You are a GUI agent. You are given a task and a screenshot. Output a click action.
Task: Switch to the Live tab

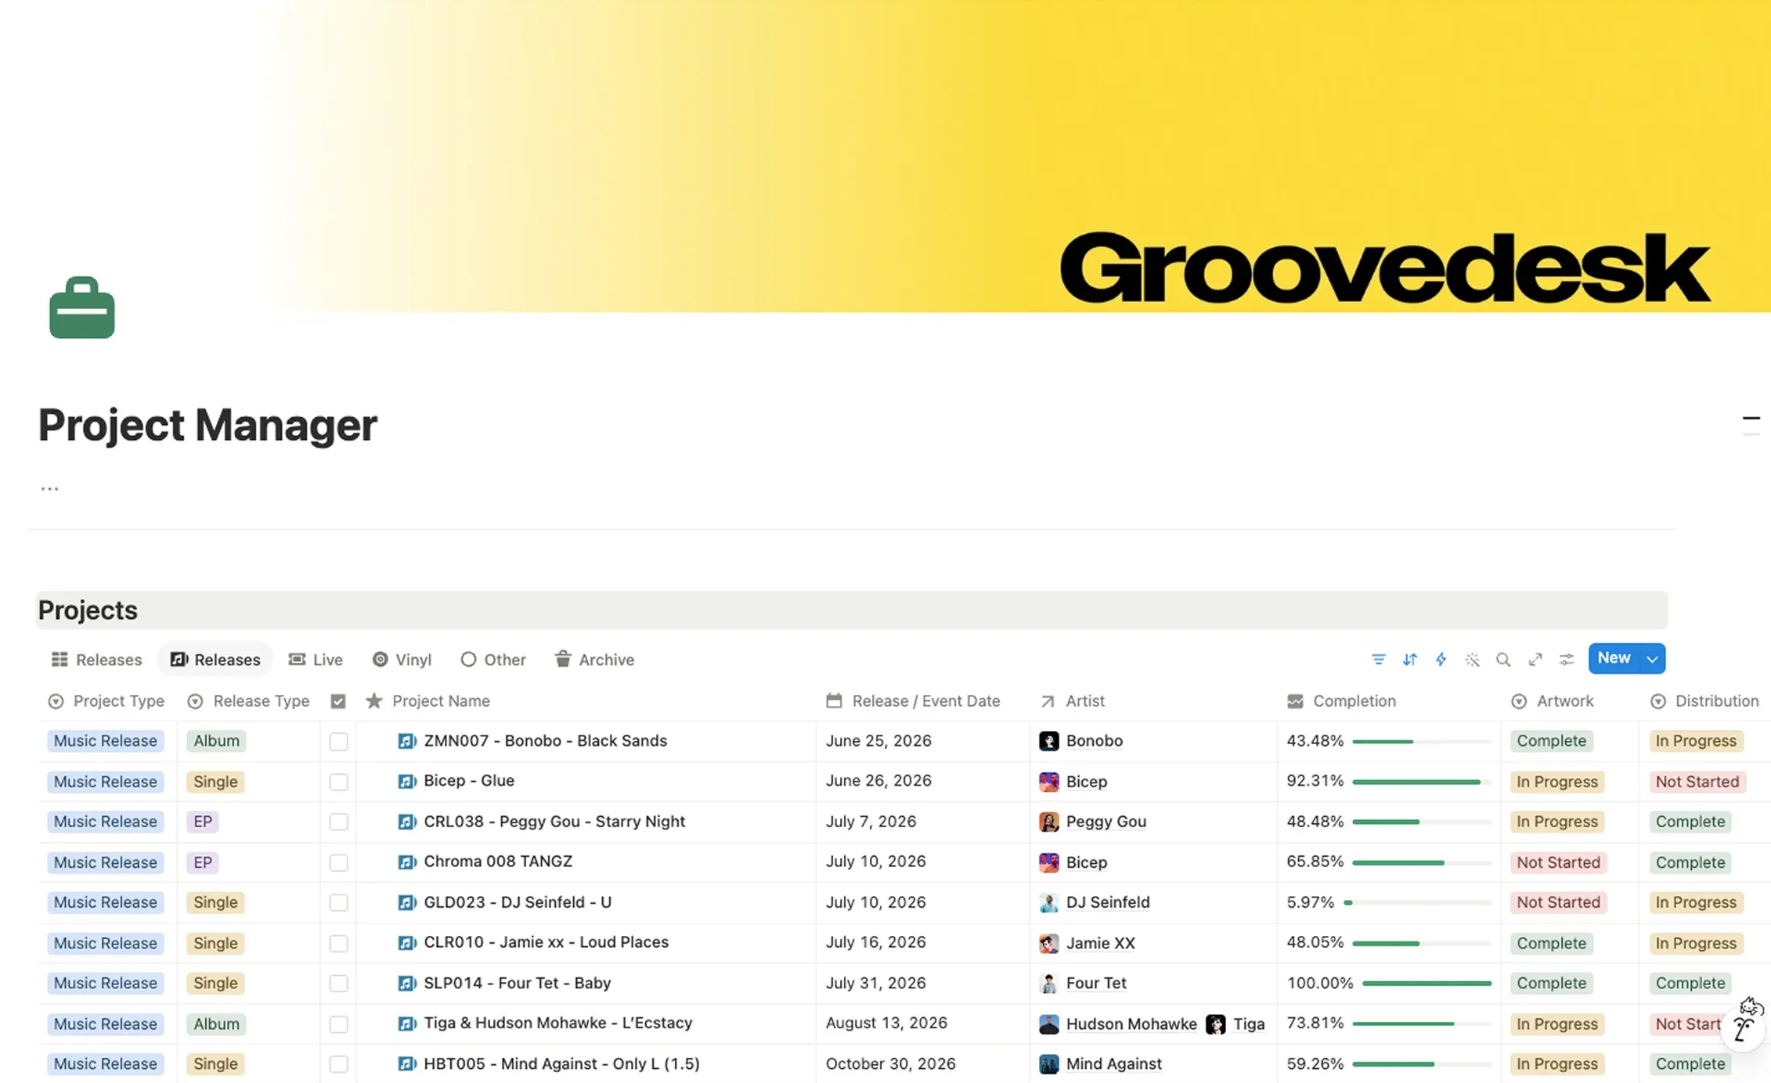tap(316, 660)
